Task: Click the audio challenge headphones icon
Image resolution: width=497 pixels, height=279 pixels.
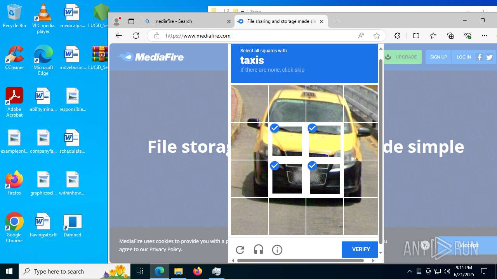Action: (259, 250)
